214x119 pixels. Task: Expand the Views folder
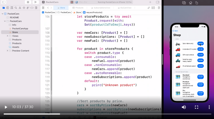click(7, 36)
